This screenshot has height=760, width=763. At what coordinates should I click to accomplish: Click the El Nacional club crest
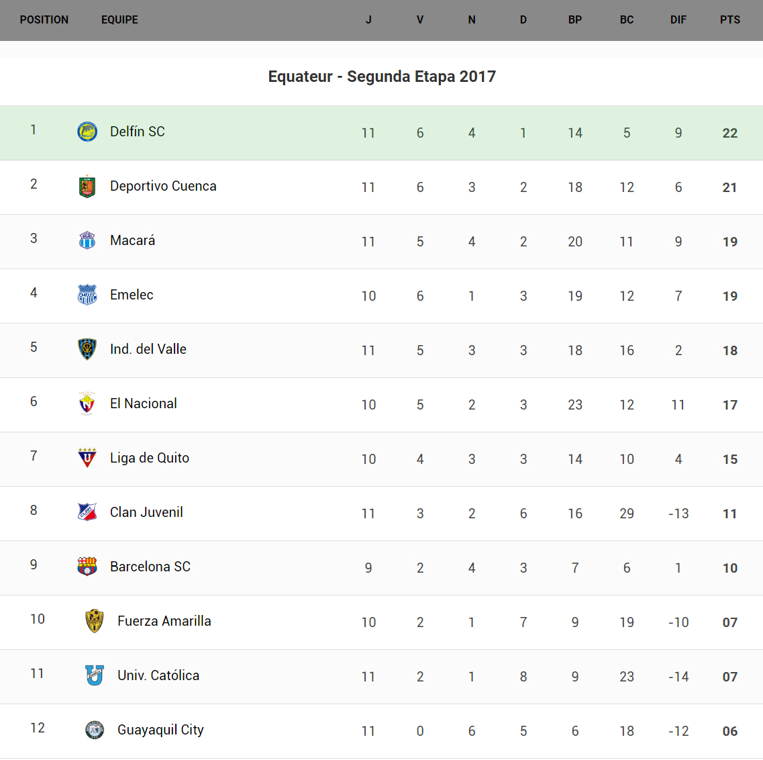point(87,403)
